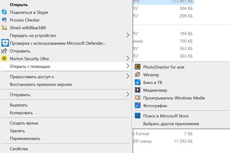Open with Winamp
Screen dimensions: 230x153
(181, 75)
